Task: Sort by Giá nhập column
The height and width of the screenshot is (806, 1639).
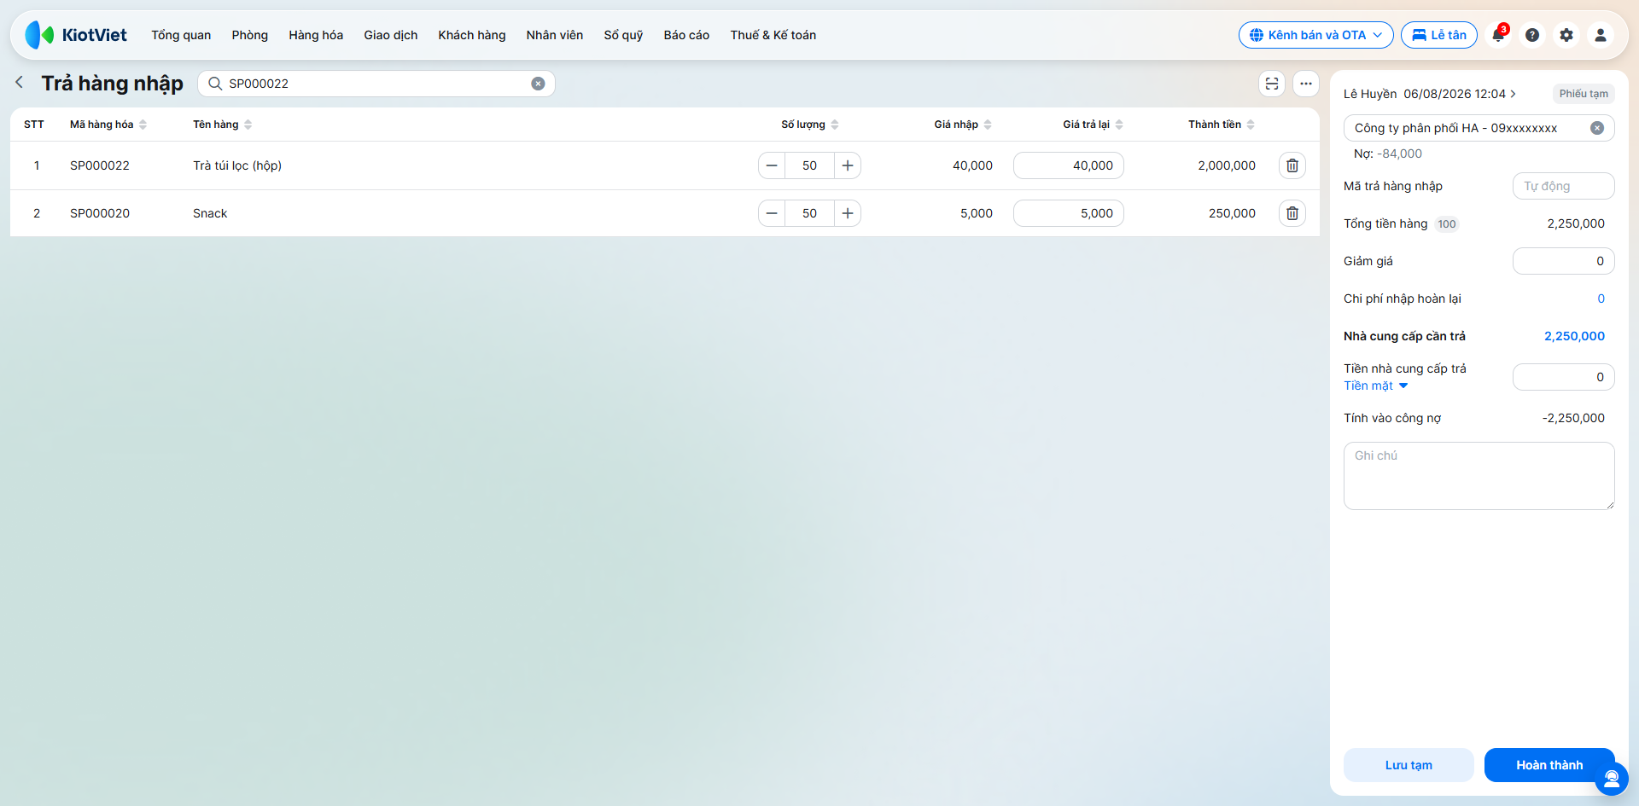Action: pos(963,125)
